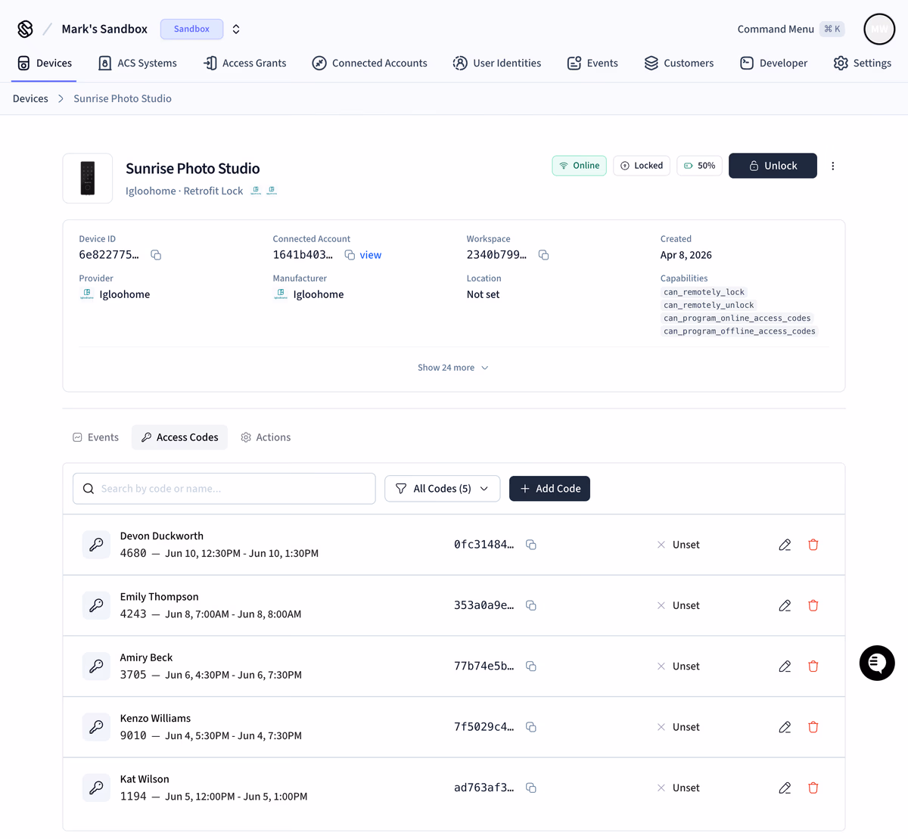
Task: Open the Command Menu
Action: point(791,29)
